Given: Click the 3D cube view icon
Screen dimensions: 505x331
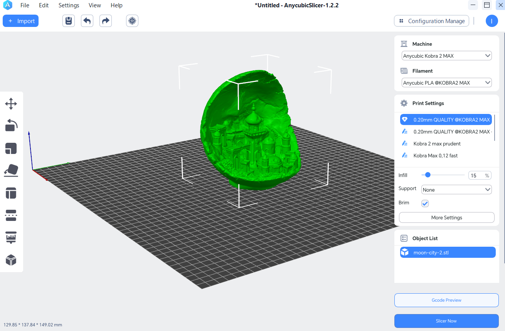Looking at the screenshot, I should coord(11,260).
